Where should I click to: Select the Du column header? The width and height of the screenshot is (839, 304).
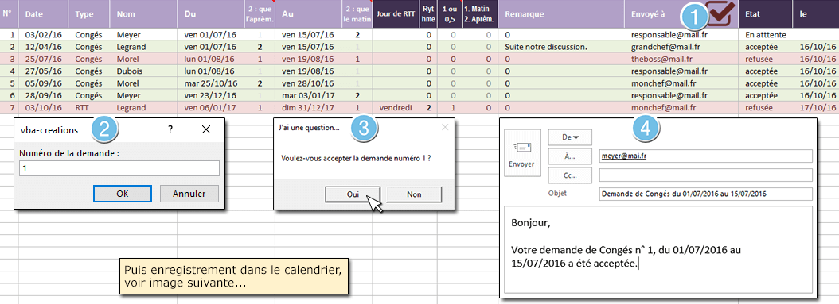point(210,14)
